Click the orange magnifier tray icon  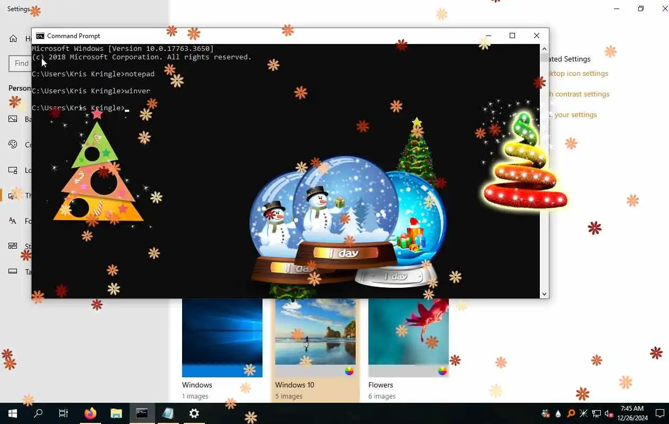tap(571, 413)
